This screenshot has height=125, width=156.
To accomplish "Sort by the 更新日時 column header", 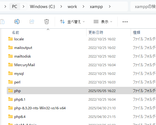I will (x=96, y=33).
